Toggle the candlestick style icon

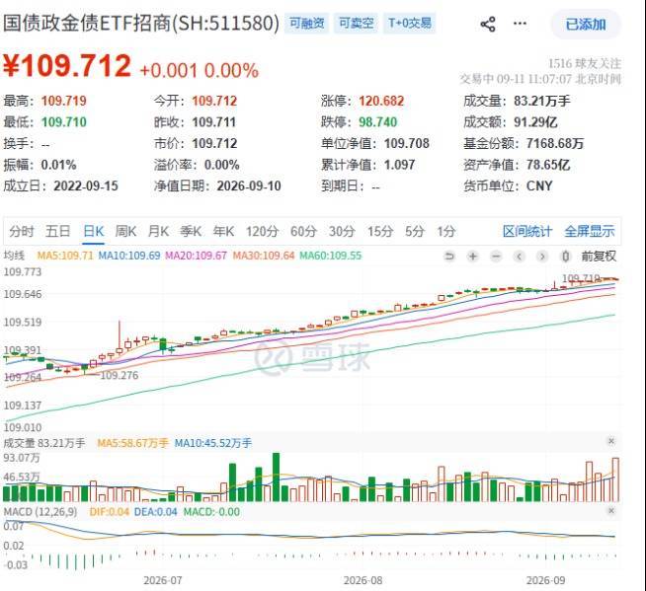pyautogui.click(x=566, y=257)
